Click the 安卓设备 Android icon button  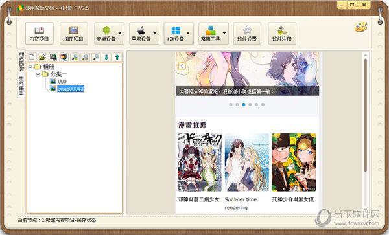point(106,34)
